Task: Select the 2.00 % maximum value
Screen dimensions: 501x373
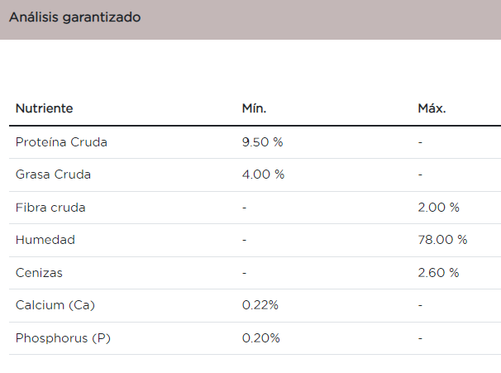Action: (439, 208)
